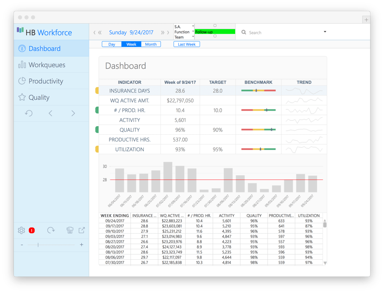Open the Workqueues section
The height and width of the screenshot is (293, 384).
tap(51, 65)
